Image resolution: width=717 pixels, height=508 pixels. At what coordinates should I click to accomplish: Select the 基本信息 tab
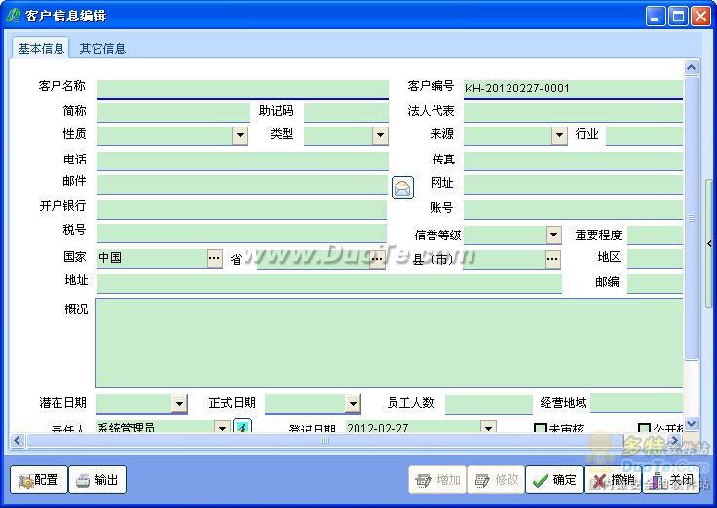41,48
